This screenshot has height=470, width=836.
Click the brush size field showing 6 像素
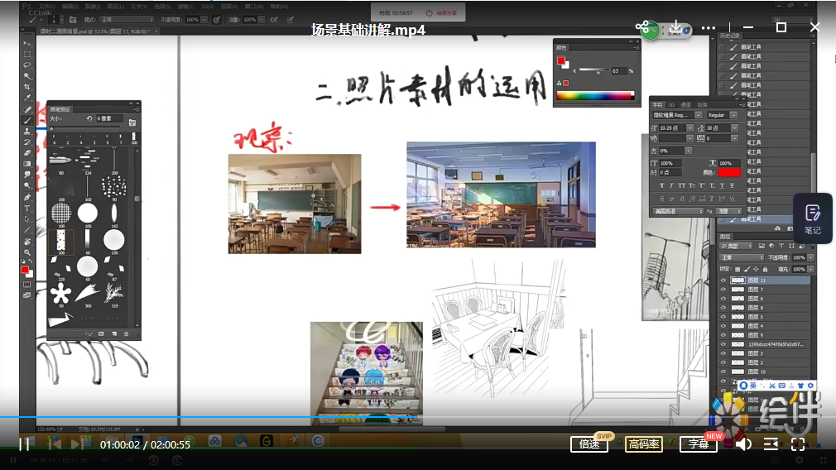coord(109,118)
